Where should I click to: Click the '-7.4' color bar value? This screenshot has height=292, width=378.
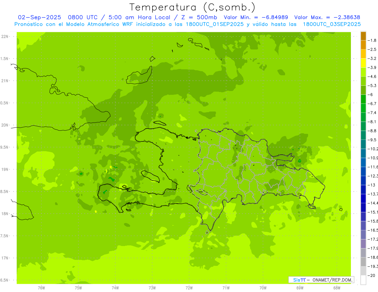[372, 113]
